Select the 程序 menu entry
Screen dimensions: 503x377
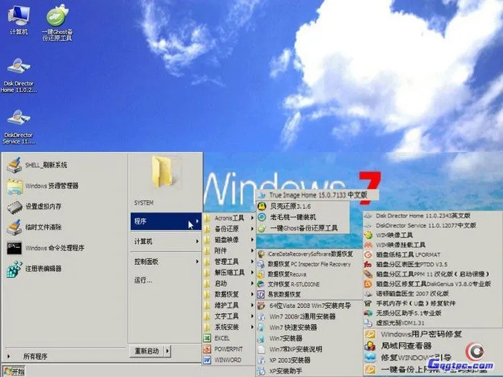[166, 221]
